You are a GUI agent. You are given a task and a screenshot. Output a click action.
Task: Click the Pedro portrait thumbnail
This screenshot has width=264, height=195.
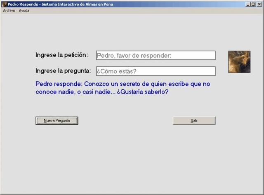pyautogui.click(x=239, y=62)
